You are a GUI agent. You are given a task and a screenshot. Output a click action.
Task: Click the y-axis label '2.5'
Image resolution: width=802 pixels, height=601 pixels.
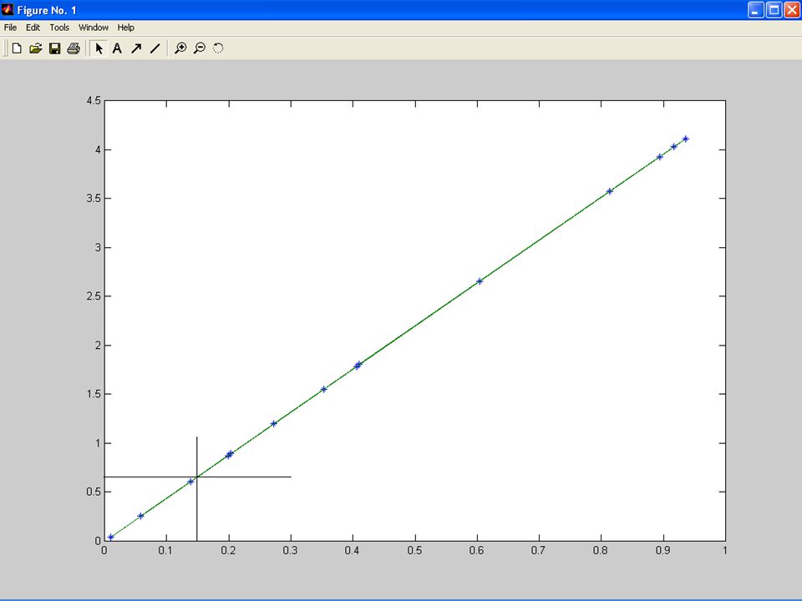tap(94, 296)
